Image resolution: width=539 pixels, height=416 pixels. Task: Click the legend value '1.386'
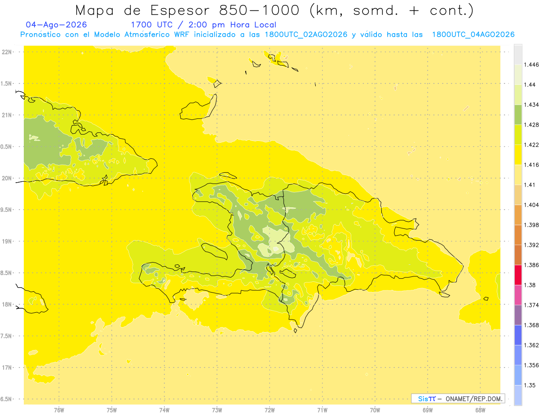click(x=531, y=265)
